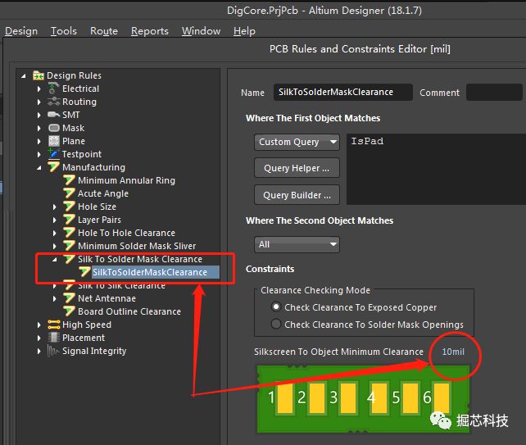Click the Board Outline Clearance icon
Image resolution: width=526 pixels, height=445 pixels.
pyautogui.click(x=69, y=311)
